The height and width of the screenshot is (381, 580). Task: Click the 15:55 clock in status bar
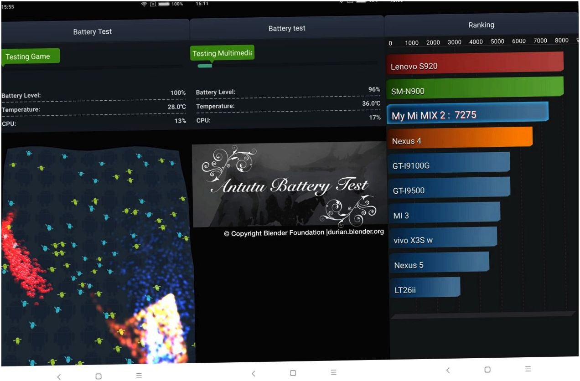[8, 6]
